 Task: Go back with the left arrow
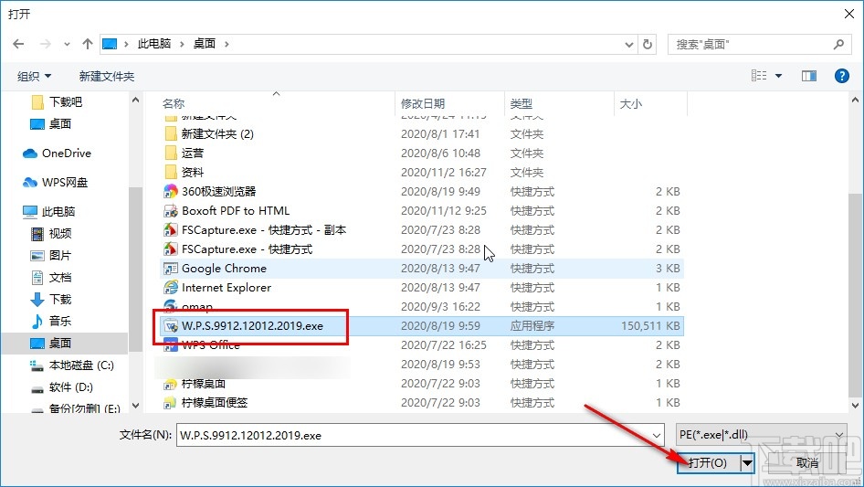(x=18, y=44)
